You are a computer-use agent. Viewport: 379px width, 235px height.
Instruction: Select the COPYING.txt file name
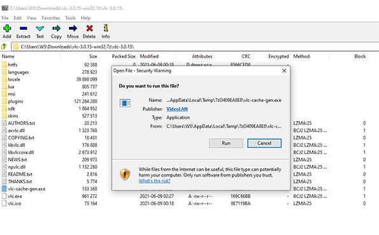point(21,138)
